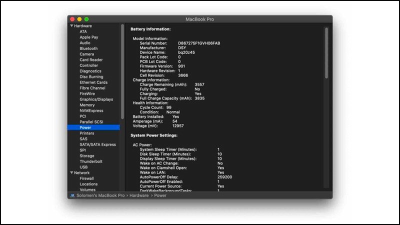This screenshot has height=225, width=400.
Task: Select Graphics/Displays in the sidebar
Action: [96, 99]
